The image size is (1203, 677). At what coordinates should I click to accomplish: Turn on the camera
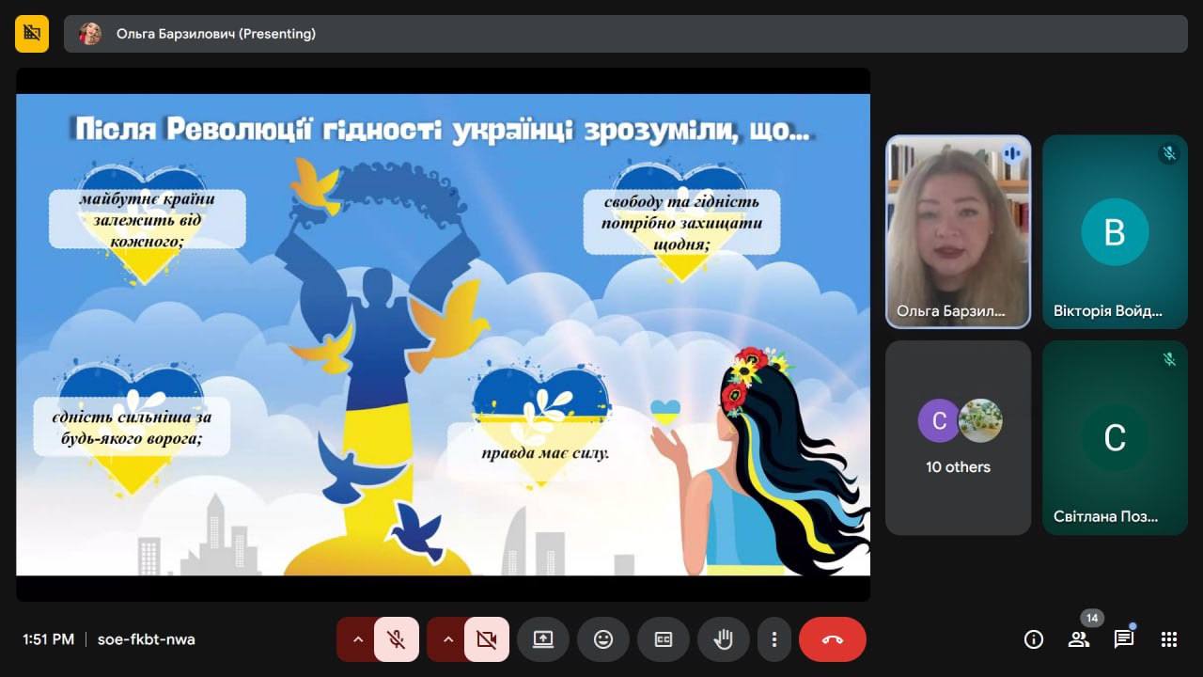[486, 639]
